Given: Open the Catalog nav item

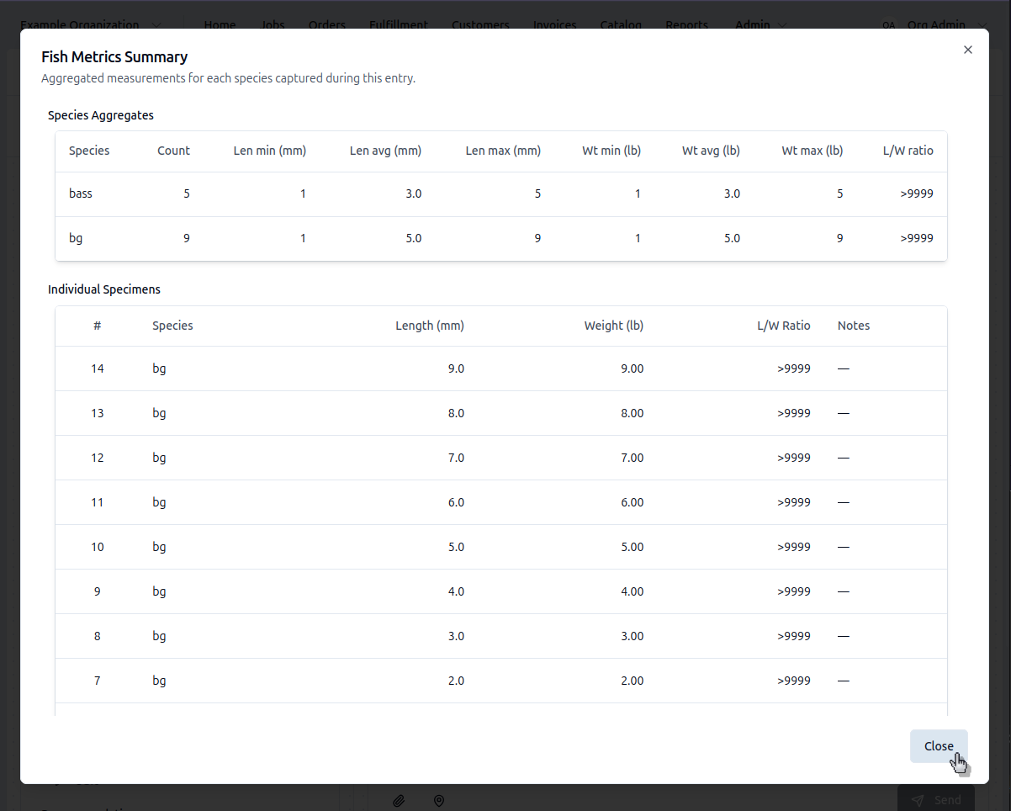Looking at the screenshot, I should [621, 25].
